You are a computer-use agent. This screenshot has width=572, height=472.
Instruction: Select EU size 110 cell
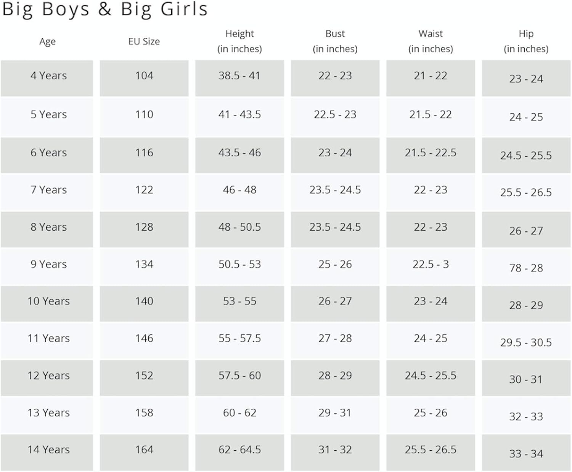(144, 114)
